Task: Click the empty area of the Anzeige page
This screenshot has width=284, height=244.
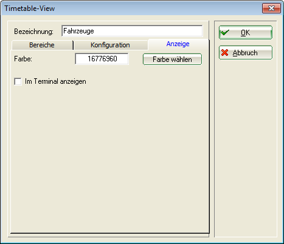Action: tap(109, 158)
